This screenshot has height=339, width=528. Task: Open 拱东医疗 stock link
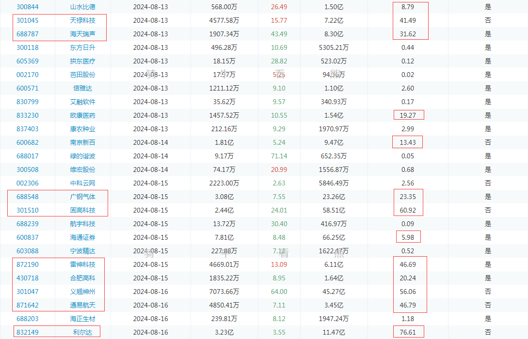pos(82,61)
